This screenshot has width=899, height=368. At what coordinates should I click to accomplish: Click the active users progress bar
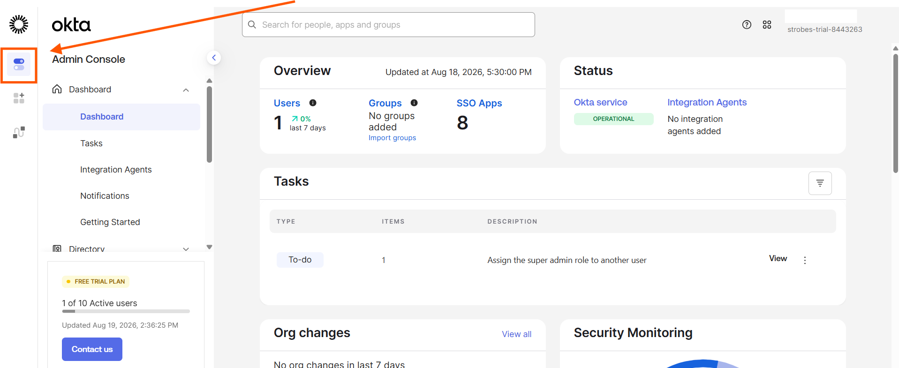click(126, 311)
